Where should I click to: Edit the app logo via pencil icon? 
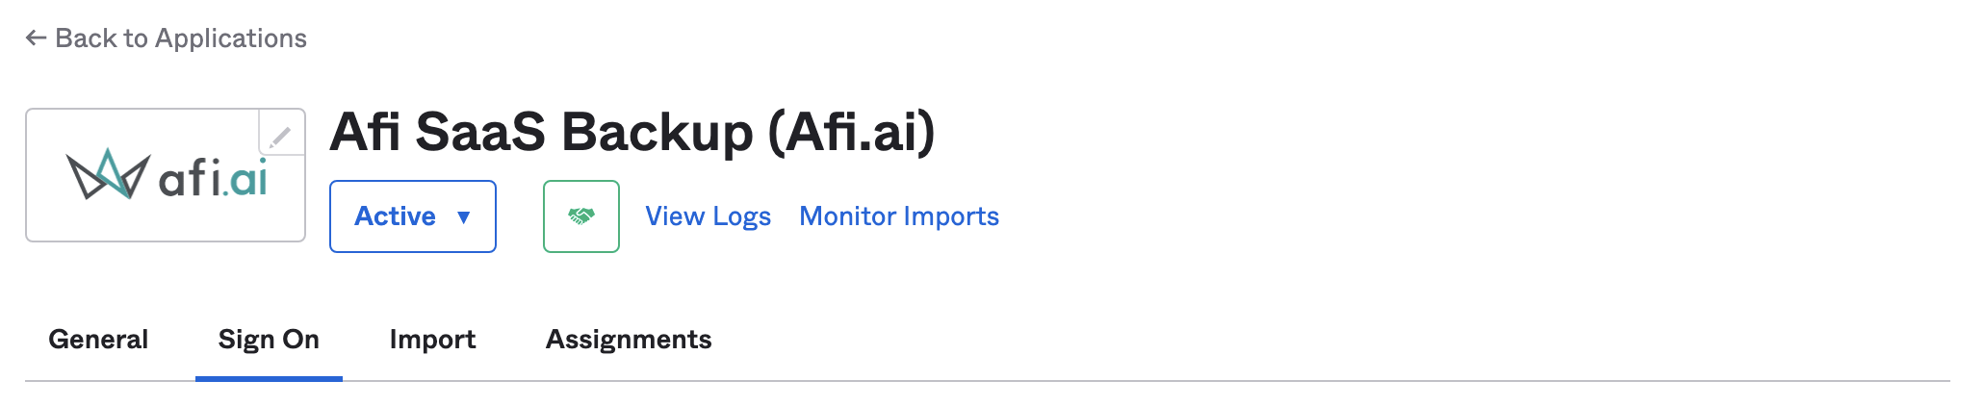click(280, 137)
